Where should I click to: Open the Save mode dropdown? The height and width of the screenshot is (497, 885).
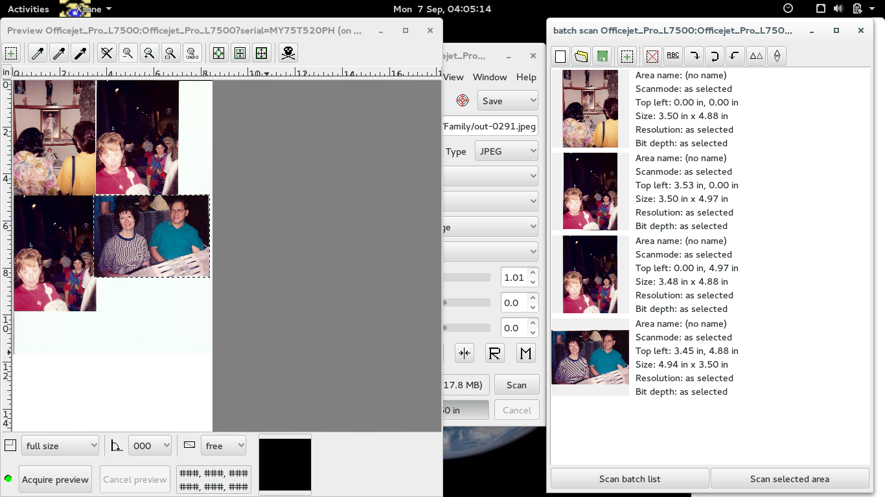(508, 100)
